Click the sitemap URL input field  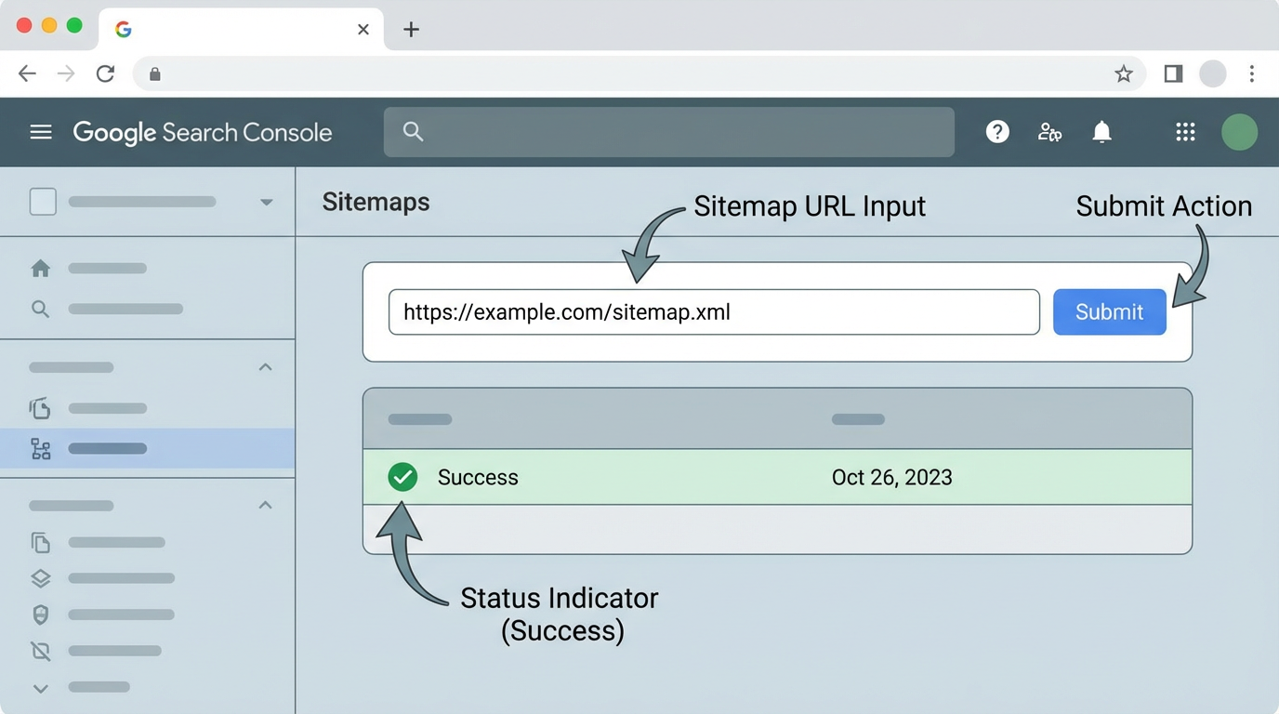[x=714, y=312]
